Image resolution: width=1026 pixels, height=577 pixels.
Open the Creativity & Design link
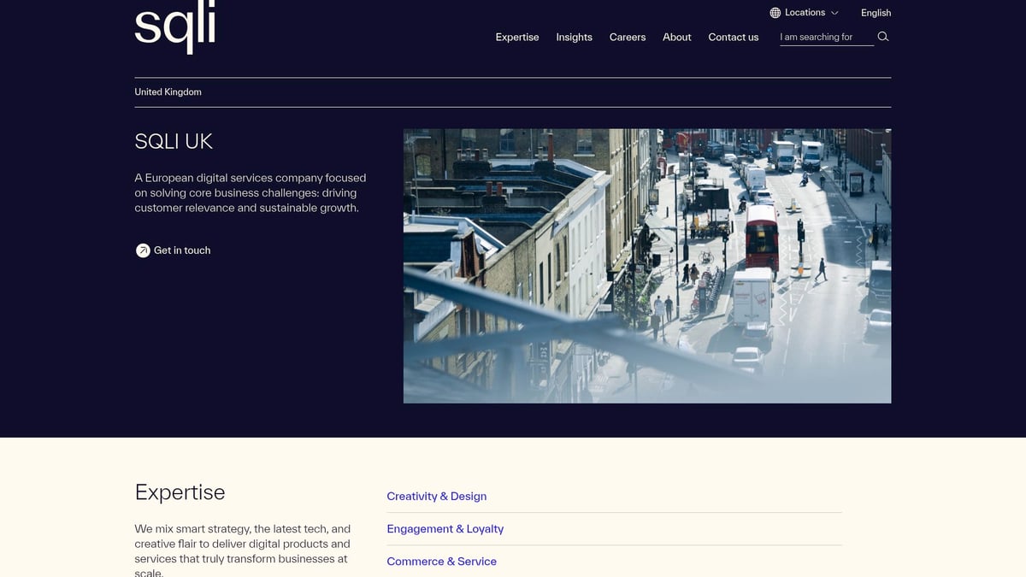click(436, 496)
